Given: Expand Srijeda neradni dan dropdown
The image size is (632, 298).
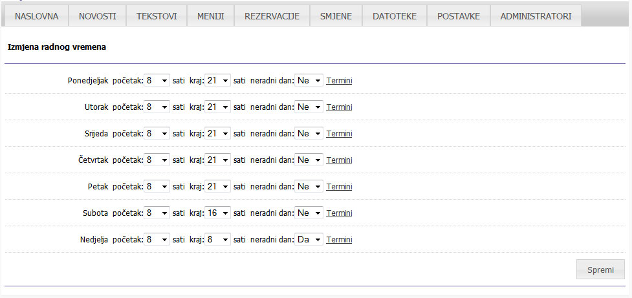Looking at the screenshot, I should [x=309, y=134].
